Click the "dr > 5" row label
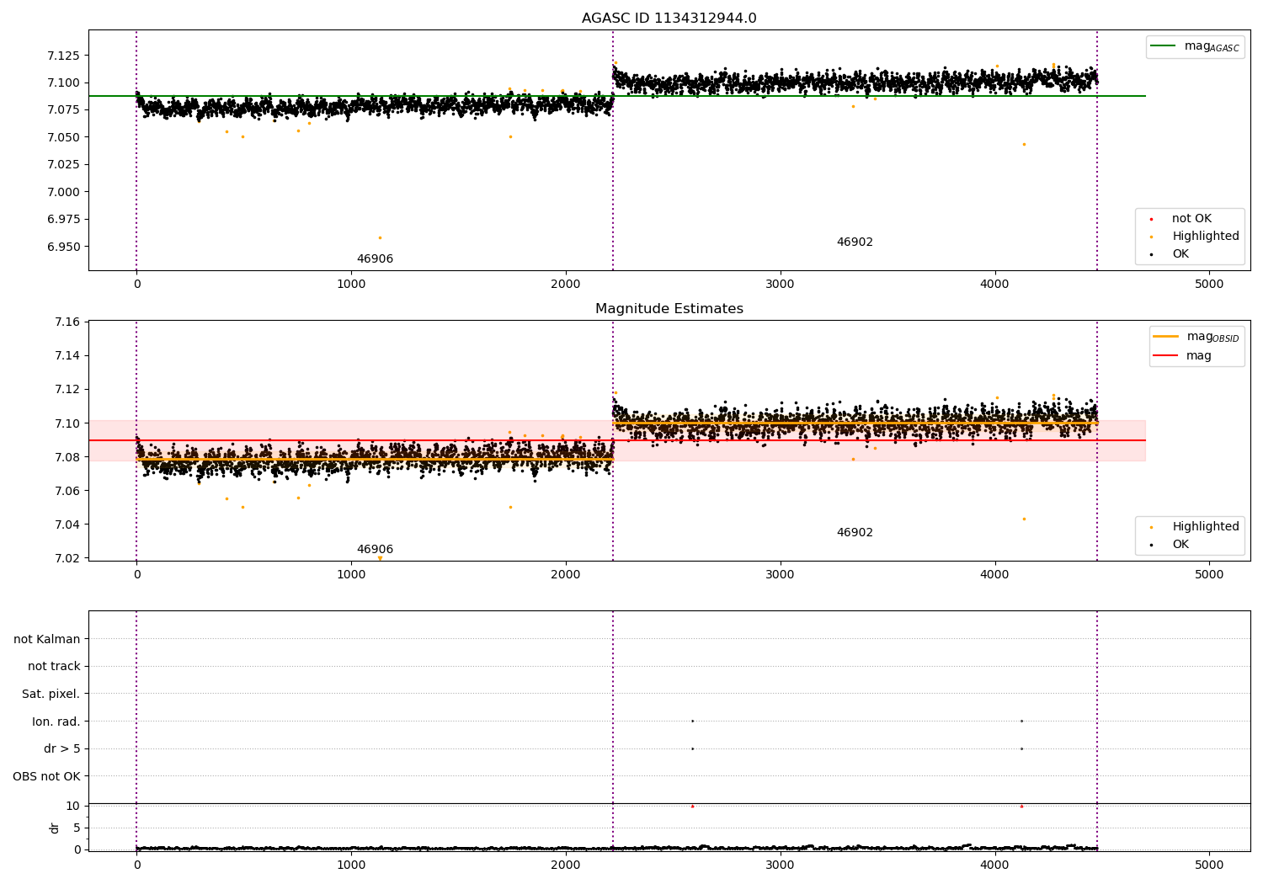 pos(62,748)
